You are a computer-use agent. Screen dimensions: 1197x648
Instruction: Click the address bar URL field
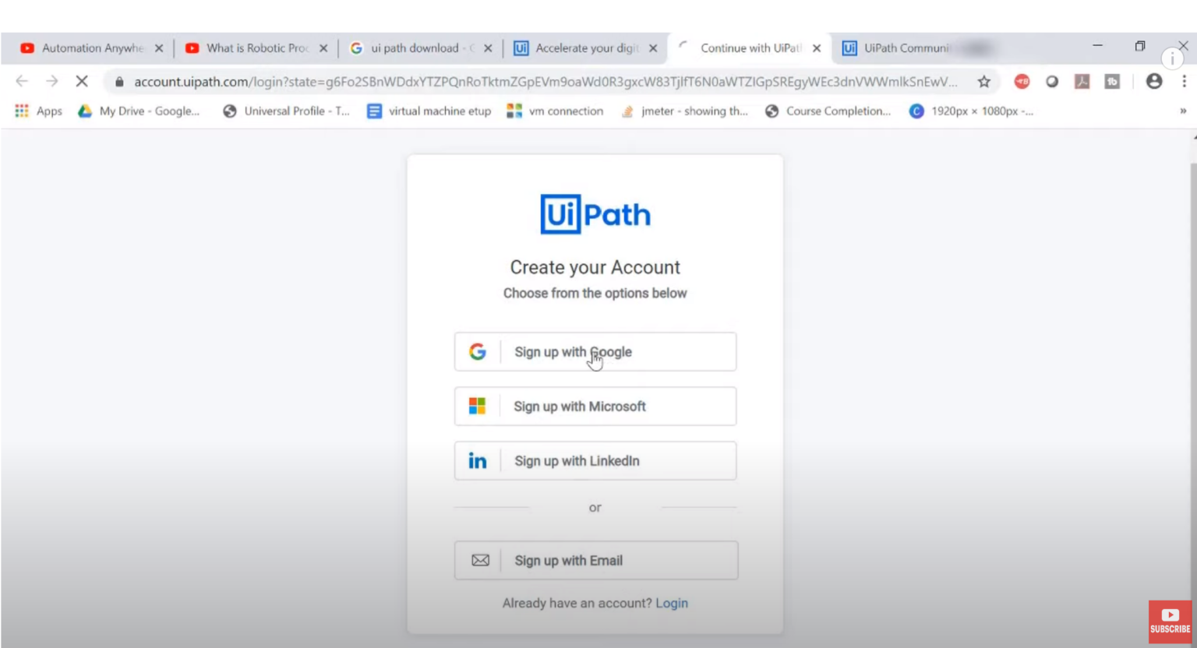coord(468,81)
